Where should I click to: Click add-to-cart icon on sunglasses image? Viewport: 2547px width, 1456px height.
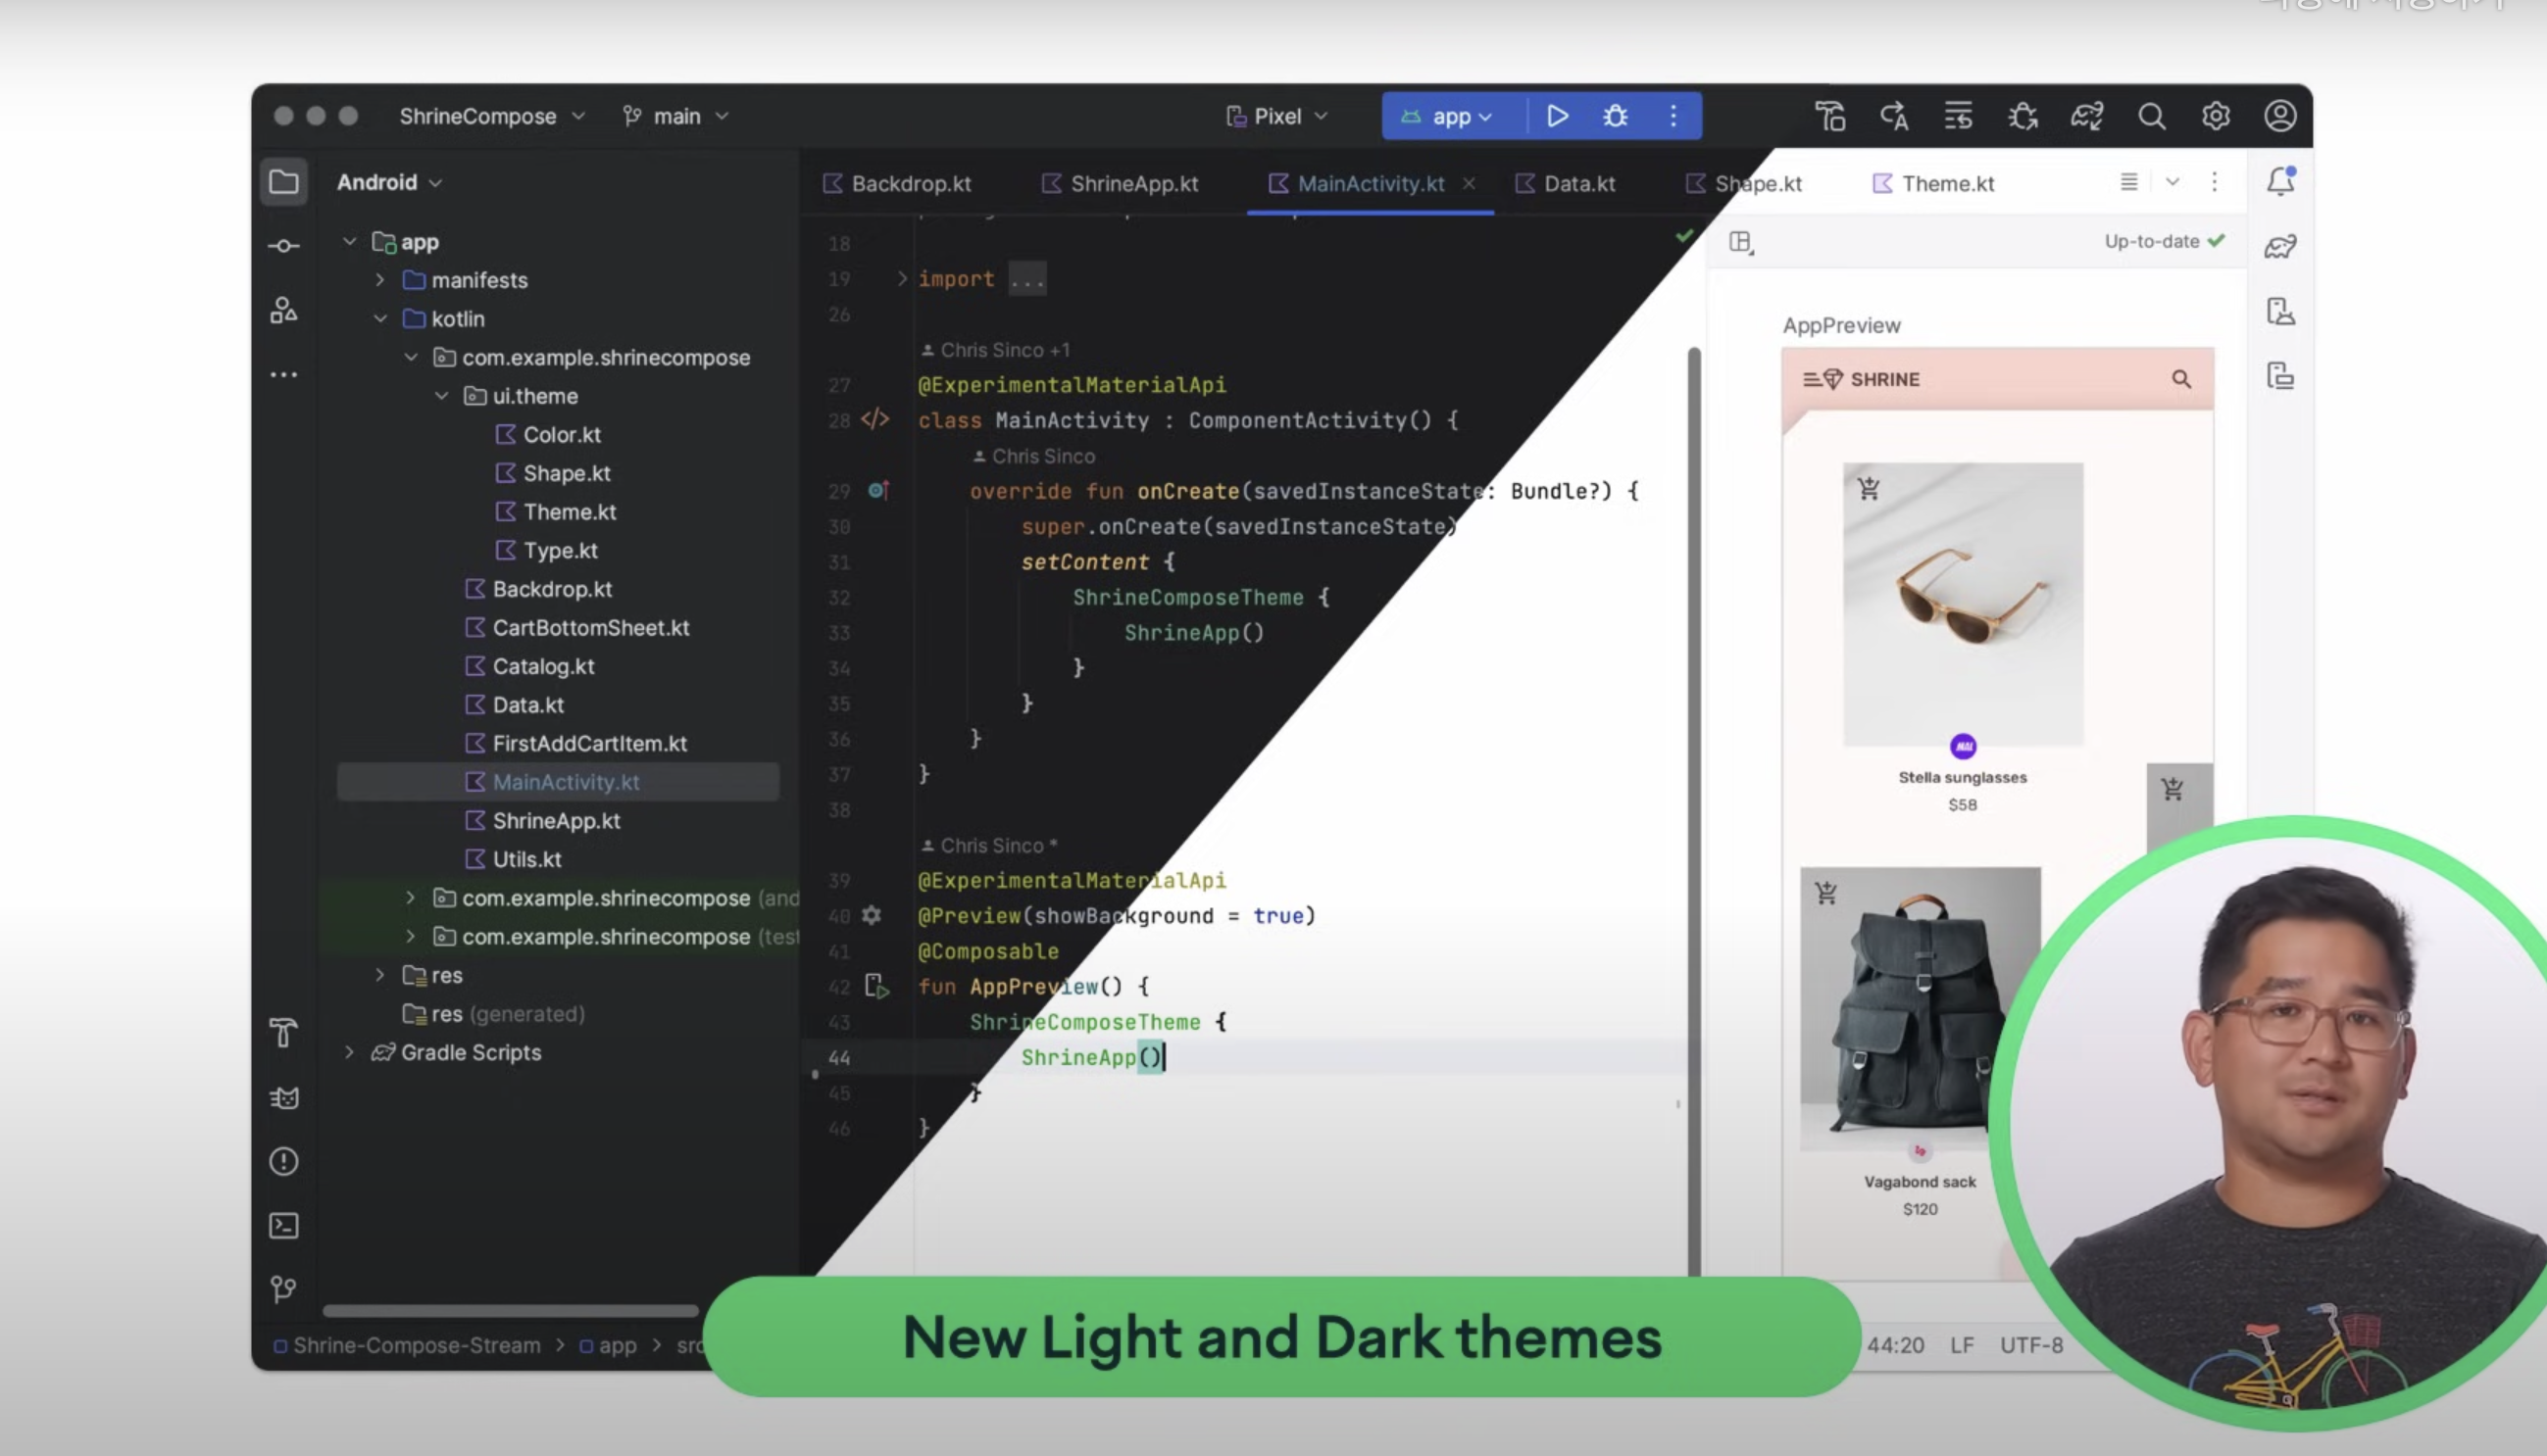click(1868, 488)
